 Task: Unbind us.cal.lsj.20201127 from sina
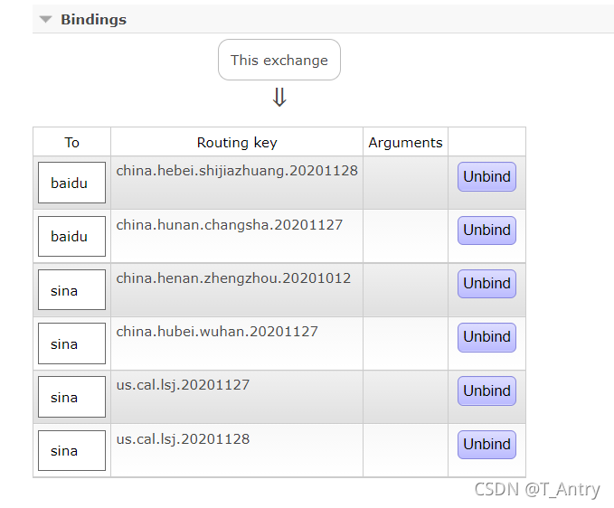click(486, 390)
